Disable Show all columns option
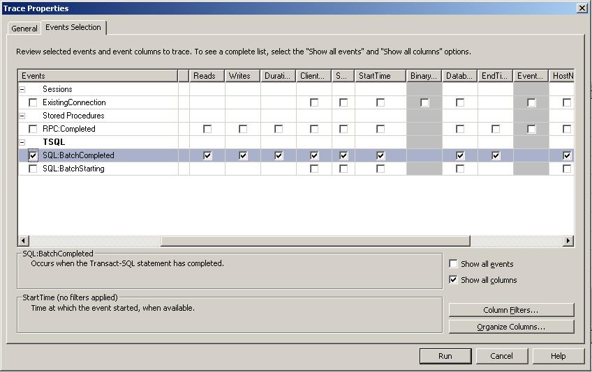Screen dimensions: 592x372 [454, 280]
